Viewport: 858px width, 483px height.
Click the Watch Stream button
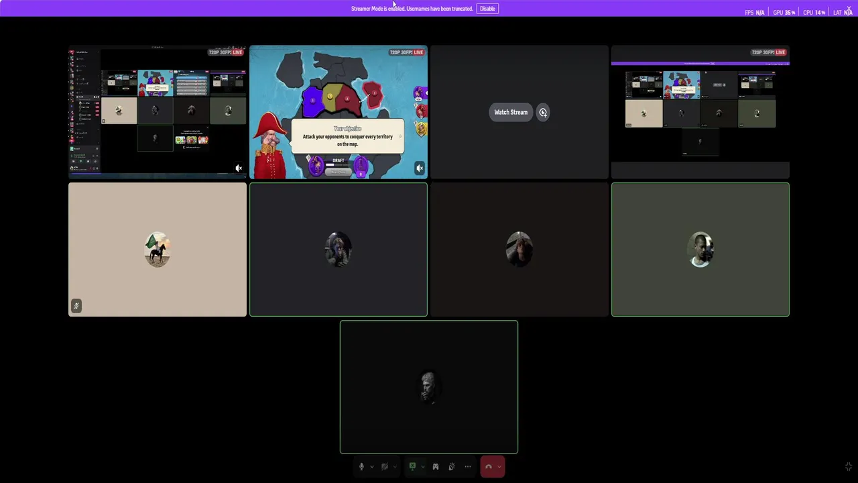(x=511, y=112)
